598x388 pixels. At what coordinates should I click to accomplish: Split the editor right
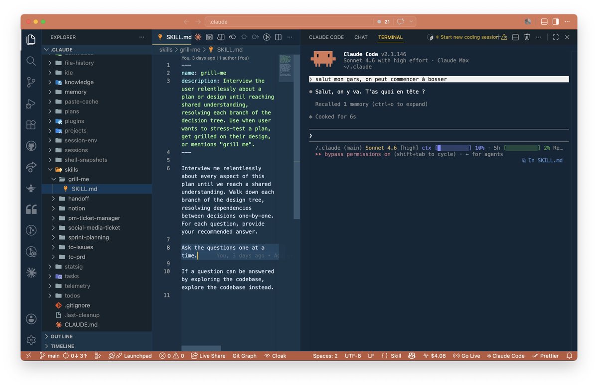278,37
